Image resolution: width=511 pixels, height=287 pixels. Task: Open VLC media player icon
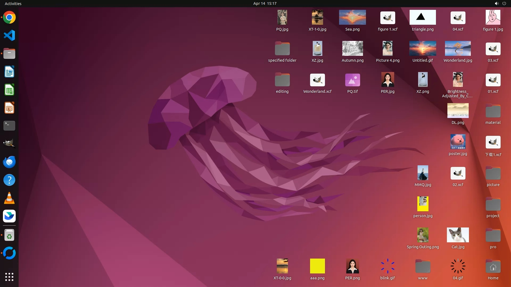pos(9,198)
